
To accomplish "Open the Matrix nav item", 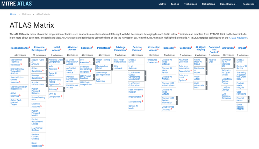I will pos(162,4).
